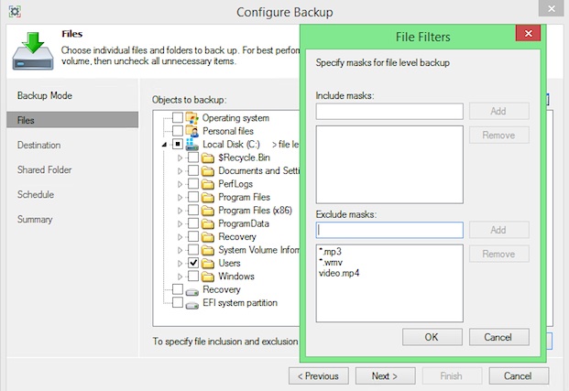
Task: Collapse the Local Disk (C:) tree node
Action: point(165,145)
